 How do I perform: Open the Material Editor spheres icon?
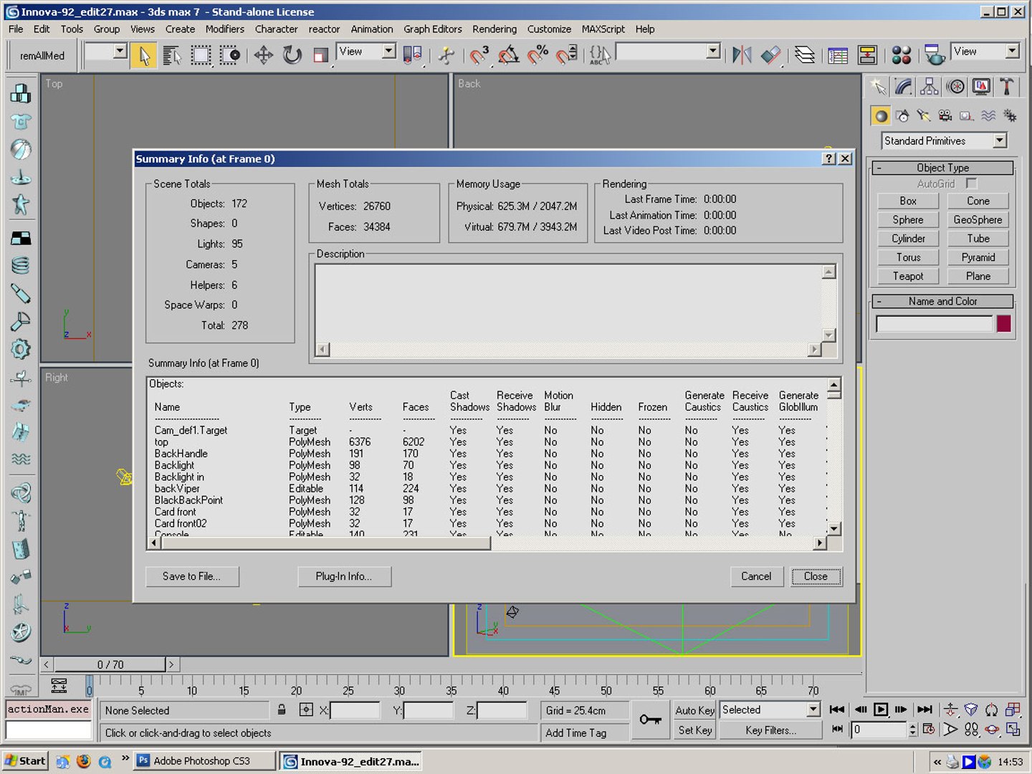[901, 55]
